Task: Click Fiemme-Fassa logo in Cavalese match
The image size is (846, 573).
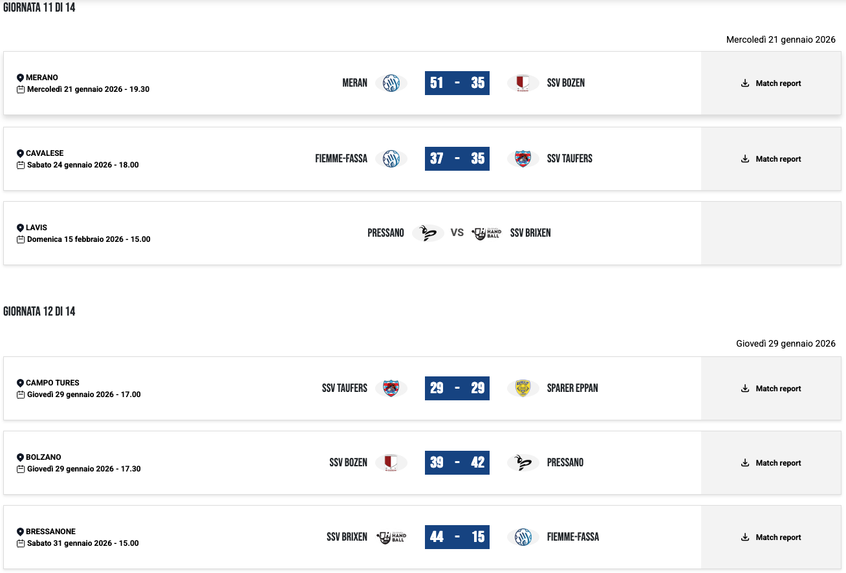Action: pos(391,158)
